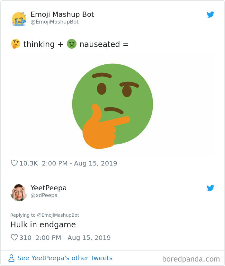This screenshot has width=225, height=266.
Task: Click the green thinking mashup emoji image
Action: (113, 103)
